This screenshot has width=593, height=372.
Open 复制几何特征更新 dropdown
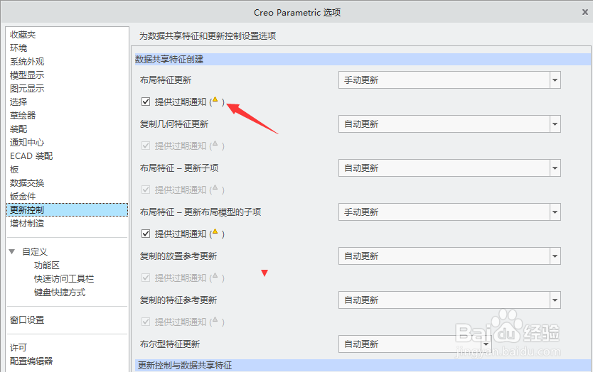pos(449,124)
